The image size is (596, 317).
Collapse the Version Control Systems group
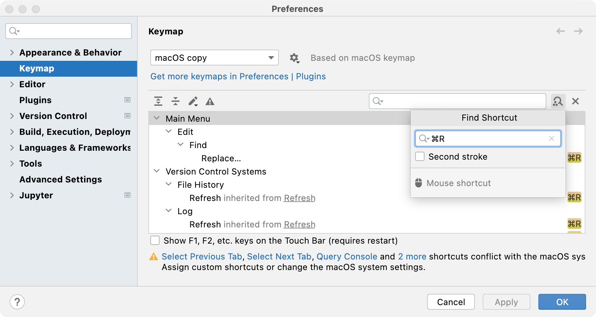(x=157, y=171)
